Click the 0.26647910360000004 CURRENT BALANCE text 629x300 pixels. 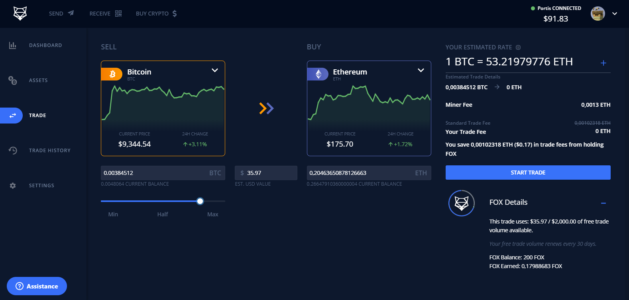[x=354, y=184]
